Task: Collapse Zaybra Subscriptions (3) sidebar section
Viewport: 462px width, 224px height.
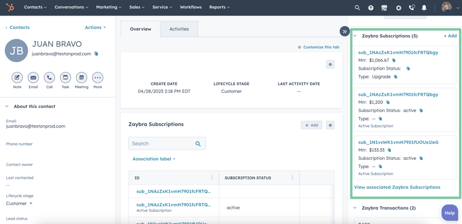Action: (355, 36)
